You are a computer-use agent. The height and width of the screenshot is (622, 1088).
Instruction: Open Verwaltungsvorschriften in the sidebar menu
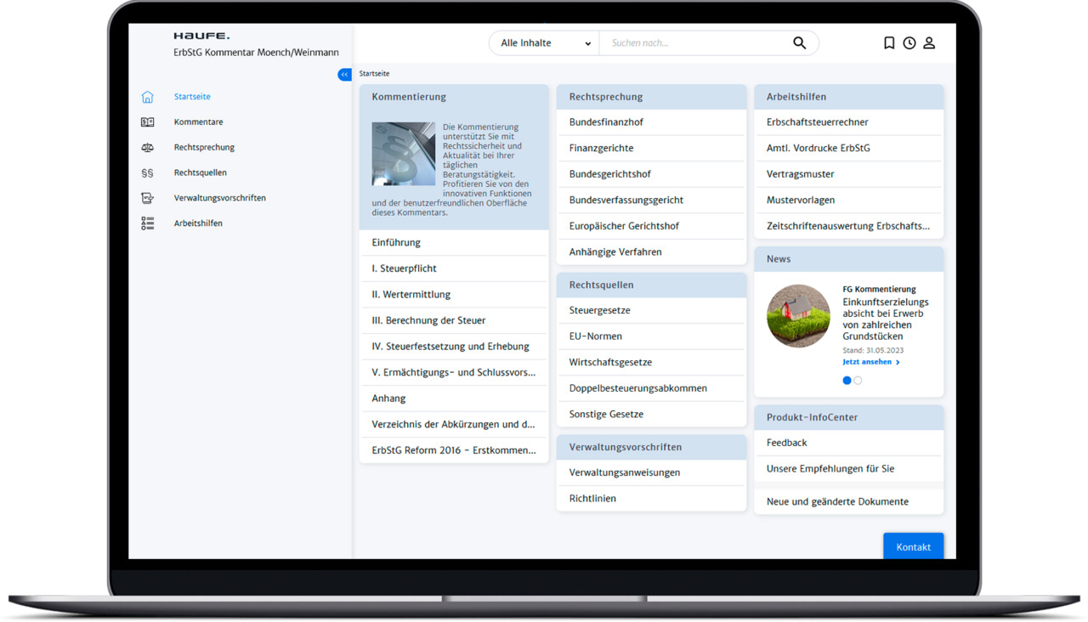coord(219,198)
